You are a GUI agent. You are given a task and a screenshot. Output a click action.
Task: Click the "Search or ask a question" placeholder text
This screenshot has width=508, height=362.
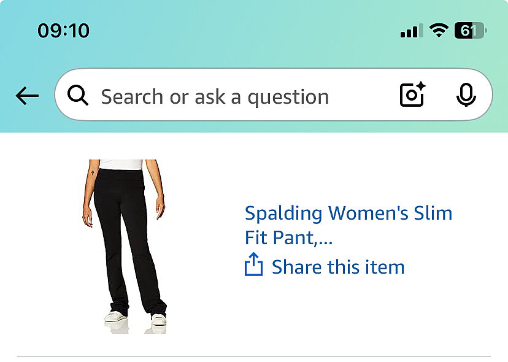pos(215,96)
